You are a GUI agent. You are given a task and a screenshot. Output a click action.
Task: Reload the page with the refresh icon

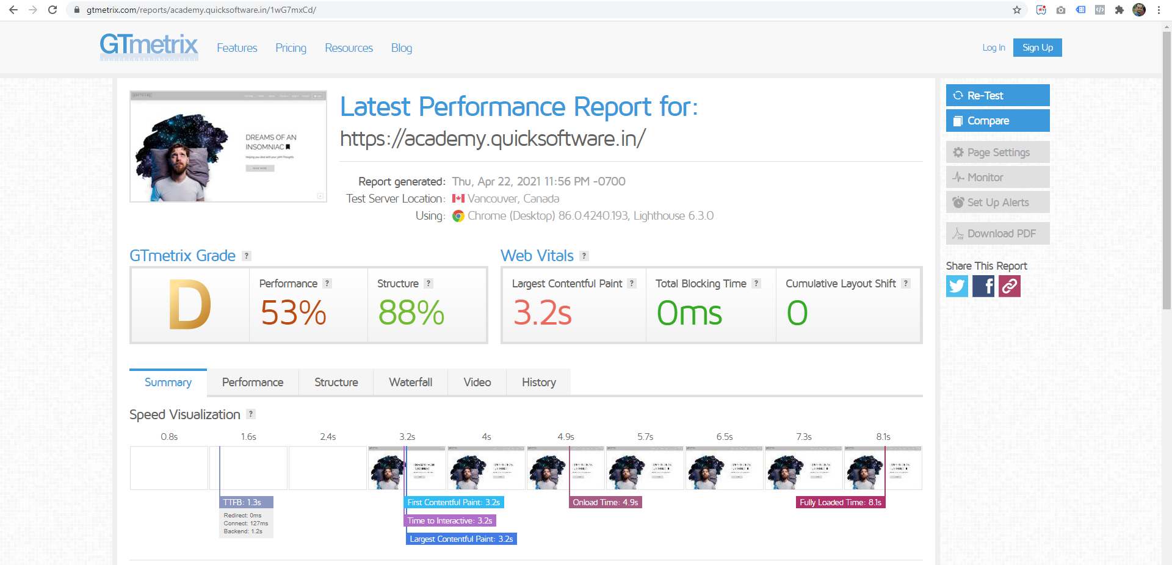point(52,10)
